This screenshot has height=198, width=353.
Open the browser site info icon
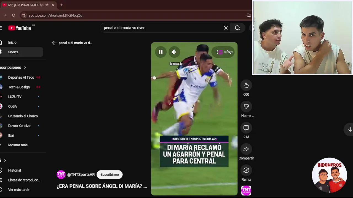(x=24, y=15)
